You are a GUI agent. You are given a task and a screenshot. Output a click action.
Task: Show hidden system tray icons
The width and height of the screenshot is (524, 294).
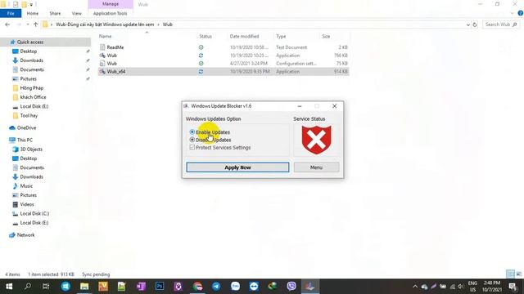[x=415, y=287]
